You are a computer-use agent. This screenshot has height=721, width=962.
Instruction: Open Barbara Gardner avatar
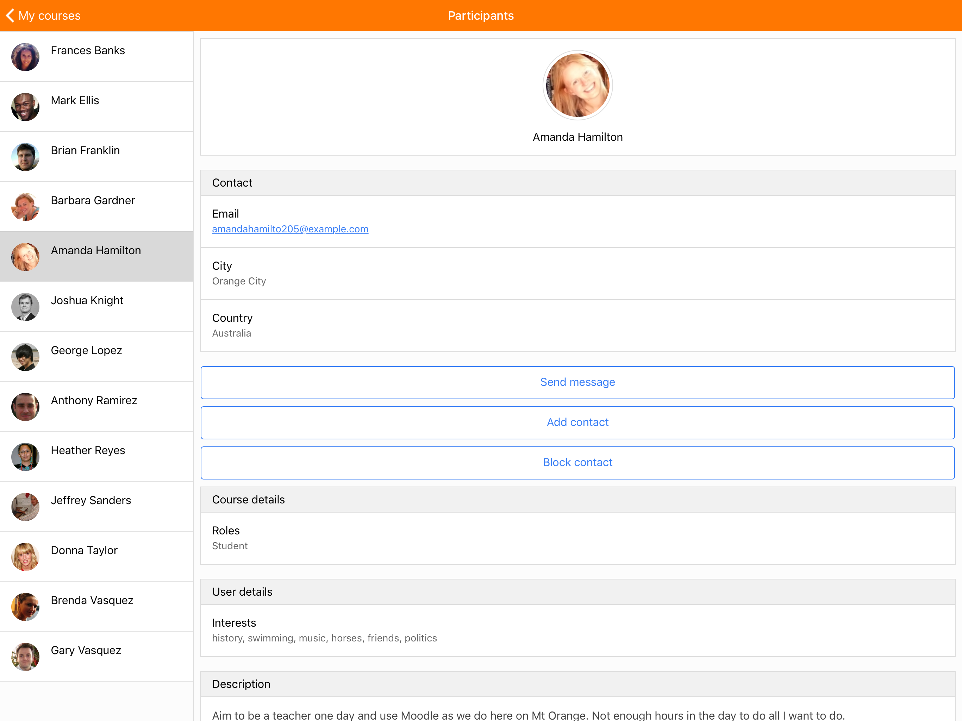pos(25,207)
